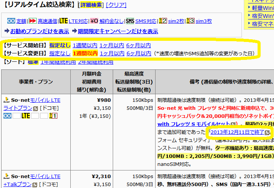This screenshot has width=274, height=188.
Task: Click arrow icon before お勧めプランだけを表示
Action: (x=7, y=31)
